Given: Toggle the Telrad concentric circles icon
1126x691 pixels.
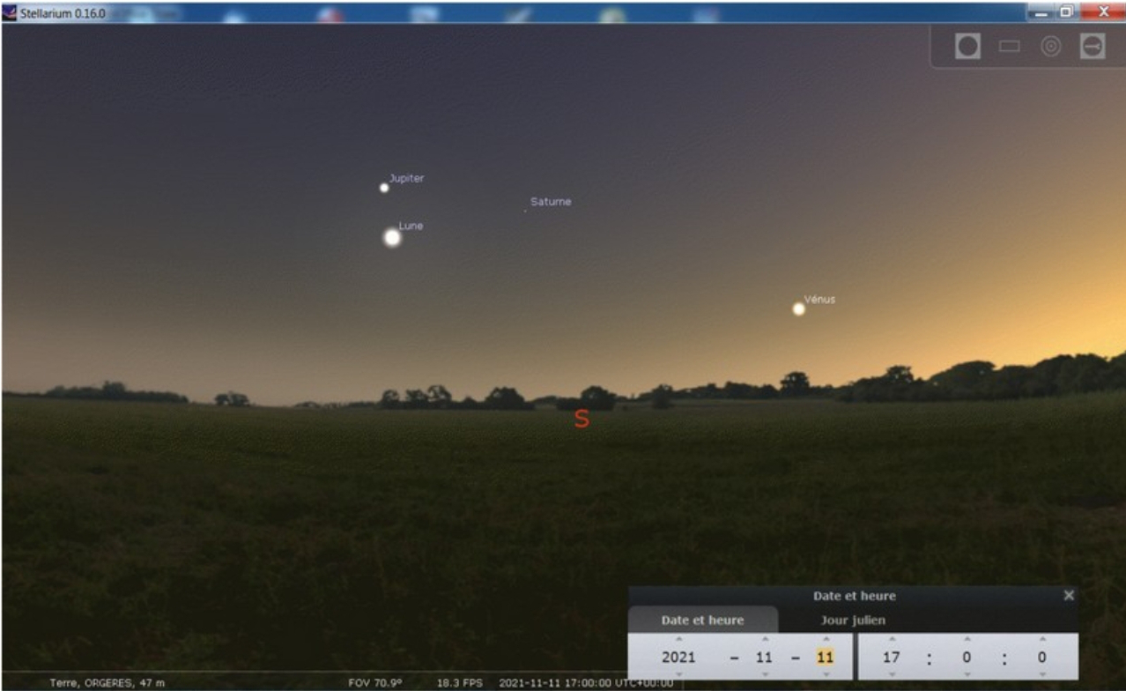Looking at the screenshot, I should coord(1050,48).
